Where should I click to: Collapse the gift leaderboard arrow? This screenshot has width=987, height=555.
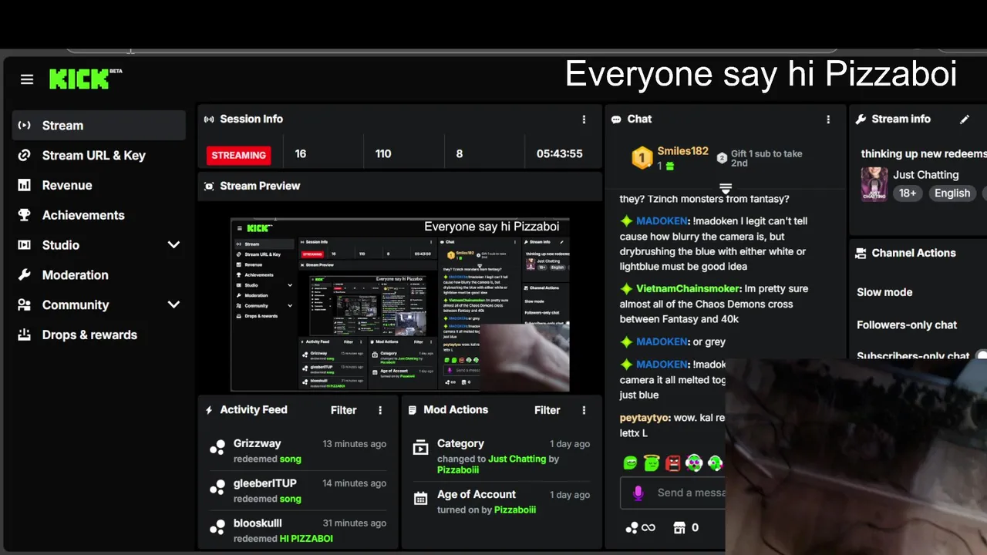pyautogui.click(x=725, y=188)
